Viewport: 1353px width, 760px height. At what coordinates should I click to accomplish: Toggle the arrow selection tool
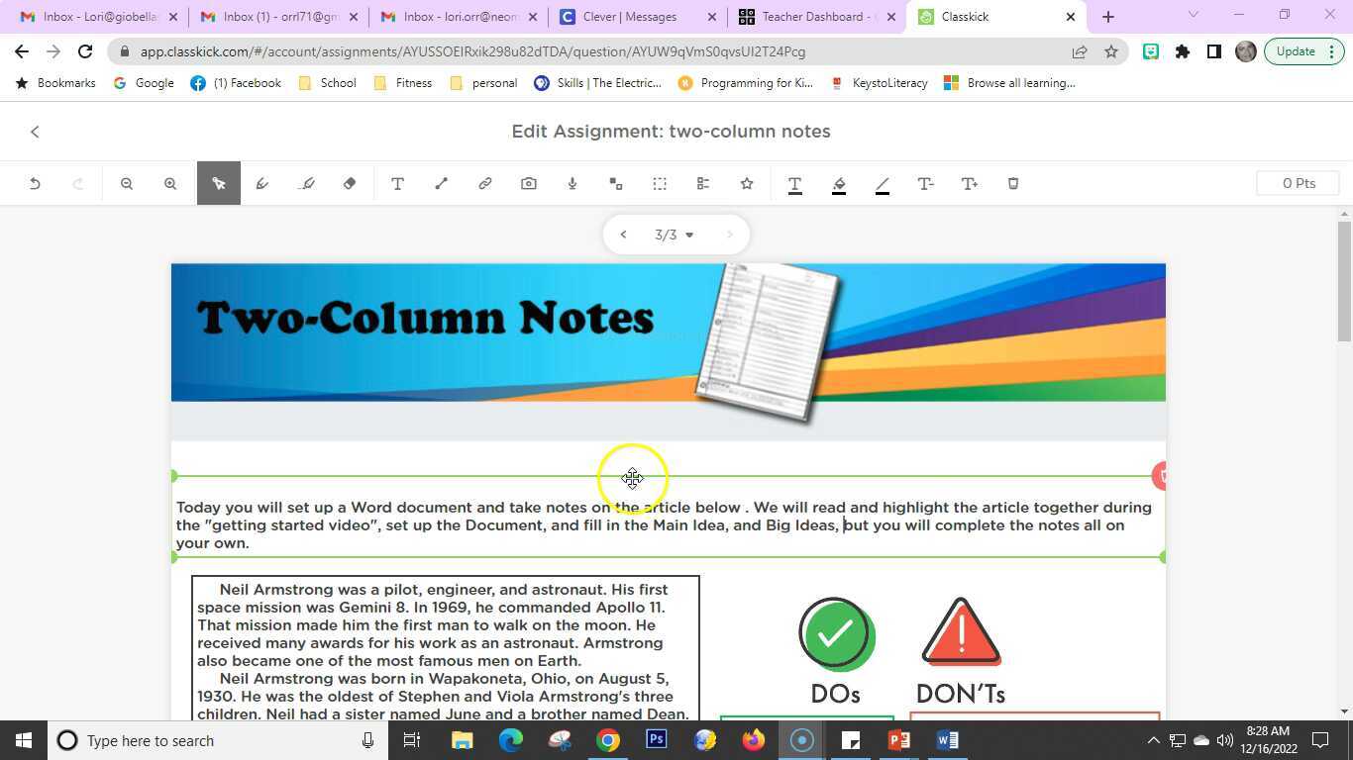219,183
